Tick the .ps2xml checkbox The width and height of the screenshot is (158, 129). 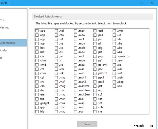(x=95, y=73)
